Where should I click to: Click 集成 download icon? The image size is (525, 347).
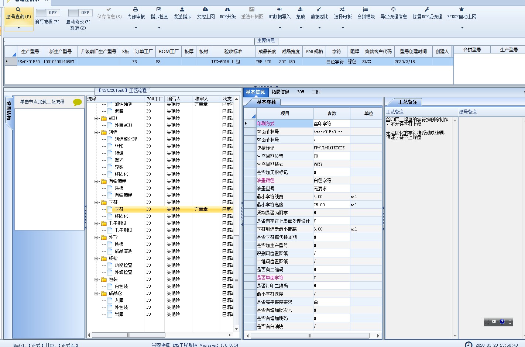300,9
